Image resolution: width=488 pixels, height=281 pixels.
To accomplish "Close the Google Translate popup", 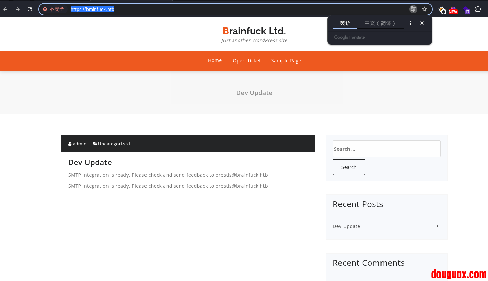I will (x=422, y=23).
